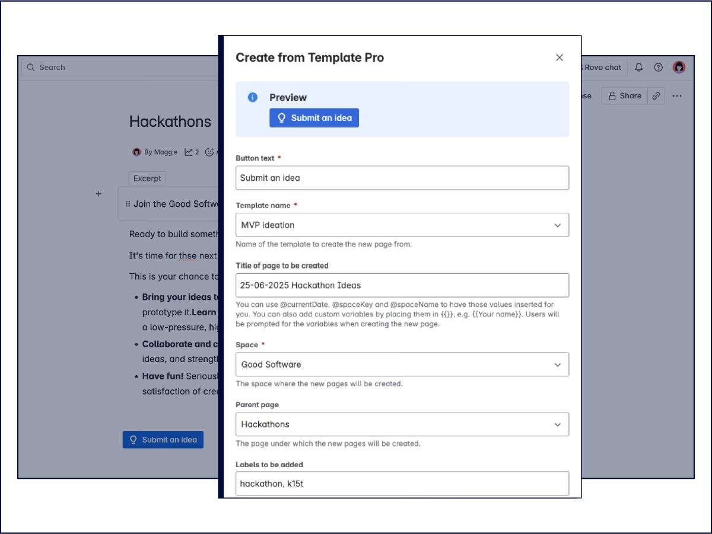The height and width of the screenshot is (534, 712).
Task: Edit the Button text input field
Action: [402, 178]
